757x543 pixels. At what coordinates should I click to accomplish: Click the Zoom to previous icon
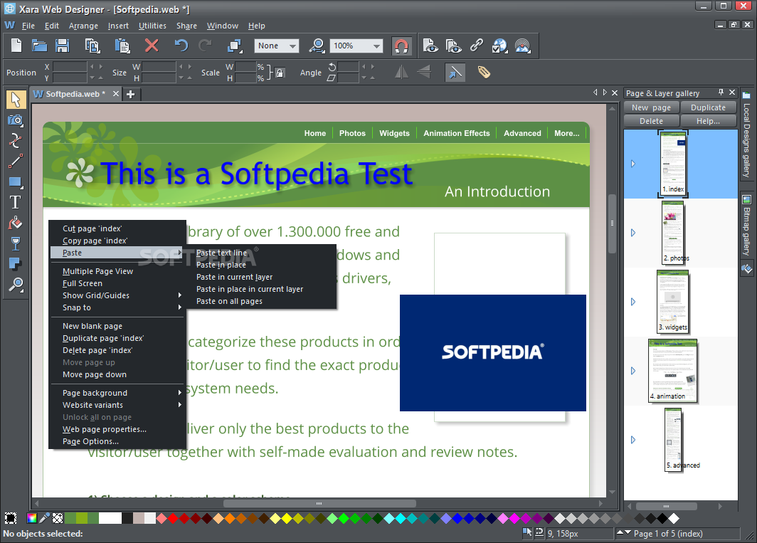click(317, 46)
